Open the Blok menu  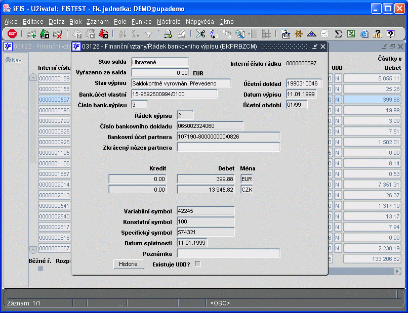click(x=75, y=22)
